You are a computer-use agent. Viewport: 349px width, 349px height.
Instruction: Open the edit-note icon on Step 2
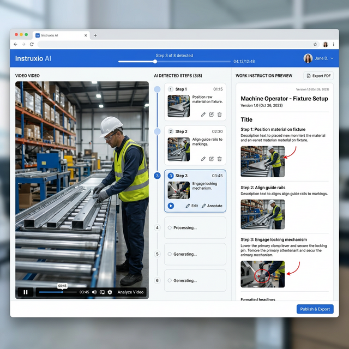pos(211,159)
